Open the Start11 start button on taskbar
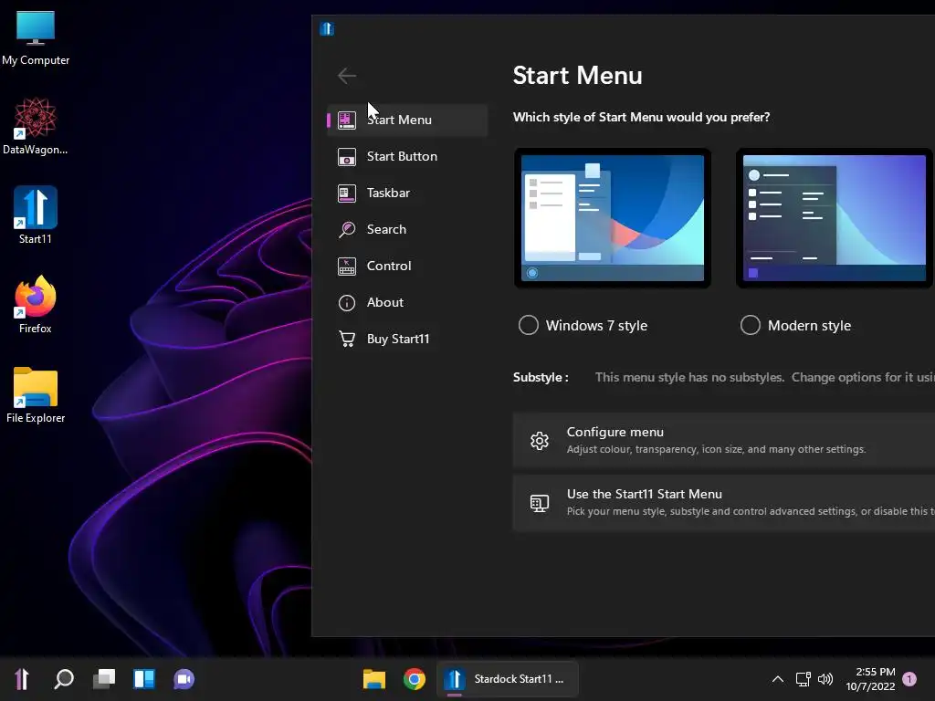935x701 pixels. click(22, 679)
